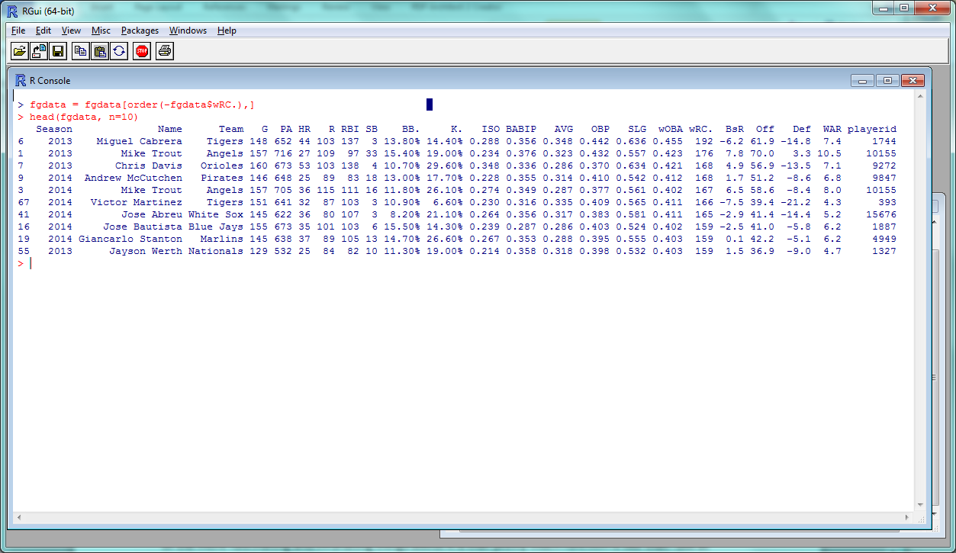
Task: Click the R logo in R Console title bar
Action: pyautogui.click(x=21, y=81)
